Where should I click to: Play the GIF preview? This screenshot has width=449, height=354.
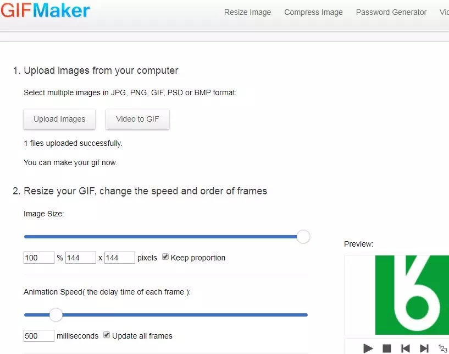tap(368, 348)
